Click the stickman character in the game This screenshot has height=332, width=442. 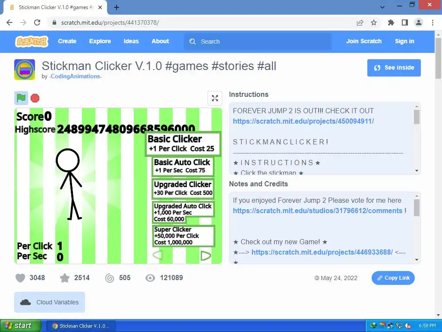point(69,184)
